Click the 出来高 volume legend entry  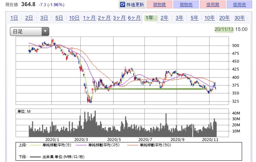pos(57,157)
